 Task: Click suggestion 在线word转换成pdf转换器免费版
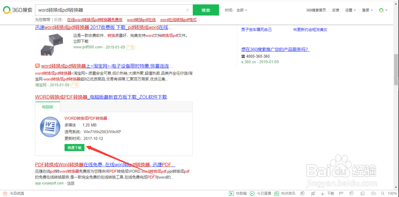click(95, 20)
